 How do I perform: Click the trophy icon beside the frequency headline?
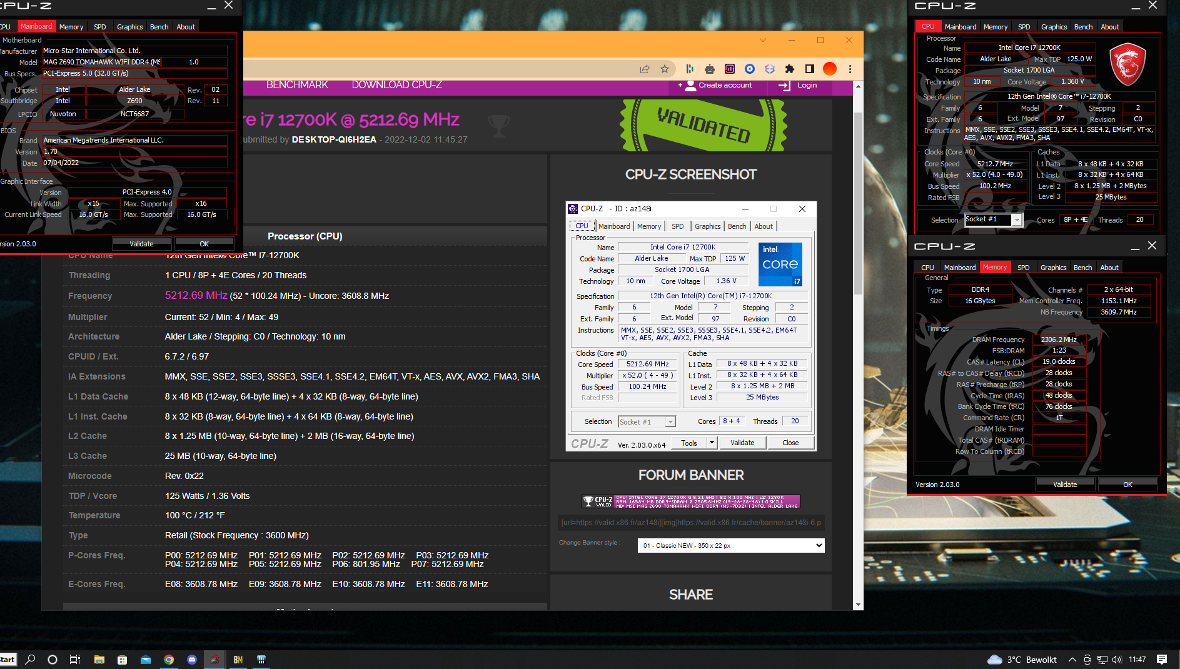point(498,125)
